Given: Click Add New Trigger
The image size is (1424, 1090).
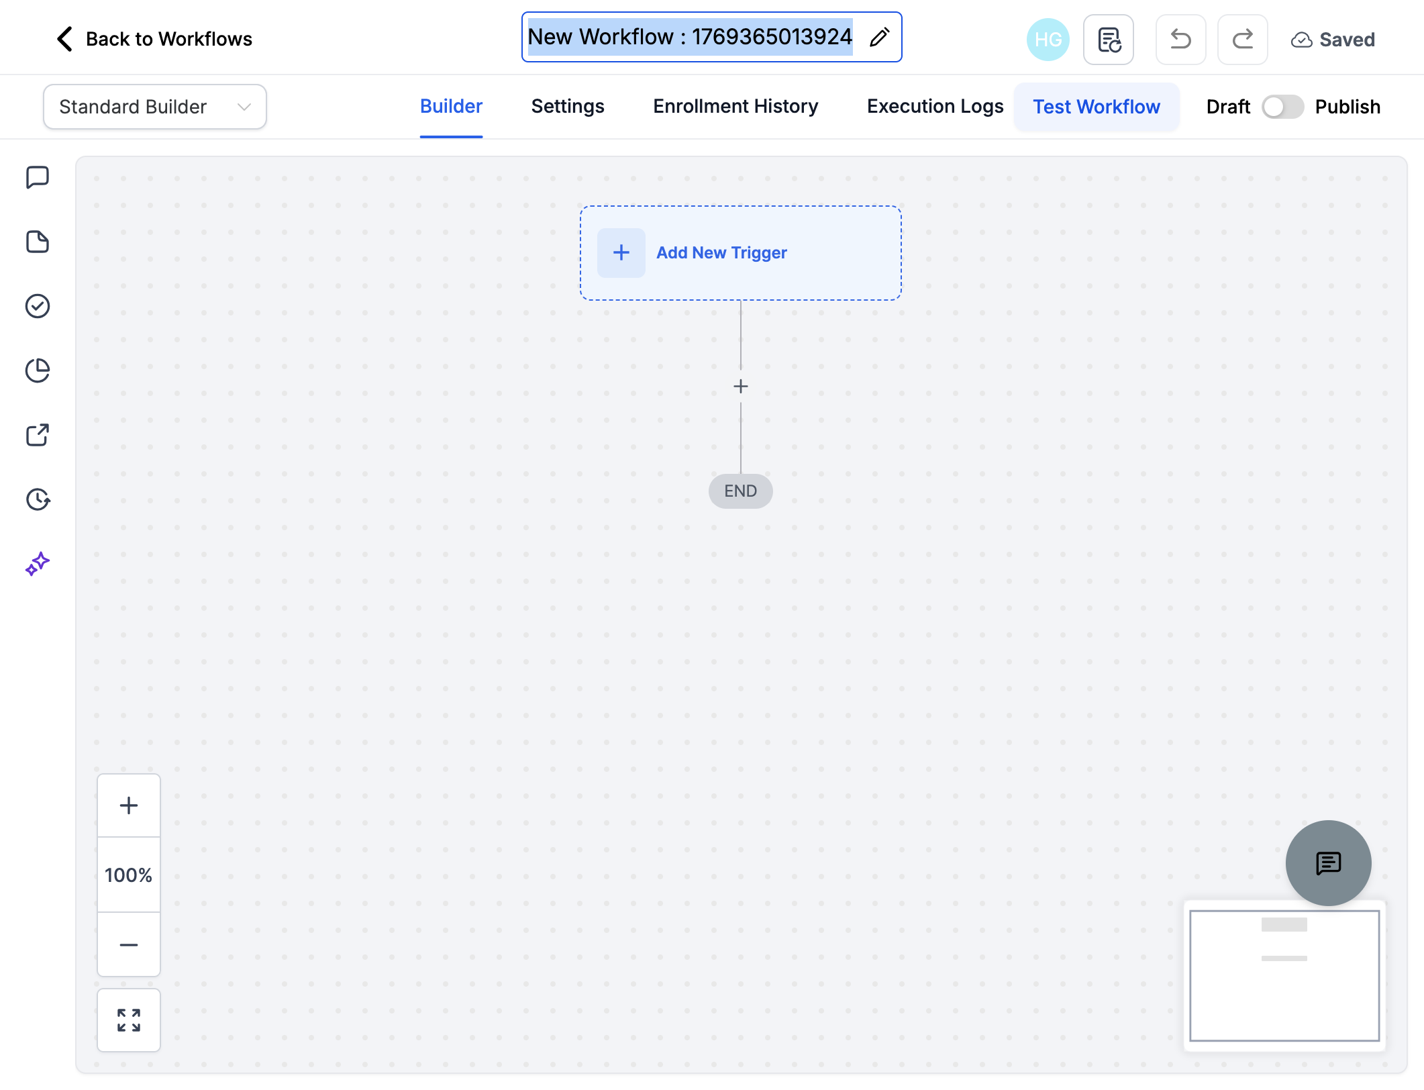Looking at the screenshot, I should (741, 253).
